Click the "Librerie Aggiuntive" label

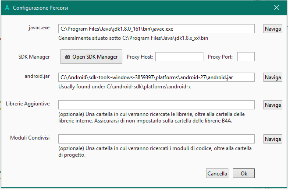click(28, 104)
